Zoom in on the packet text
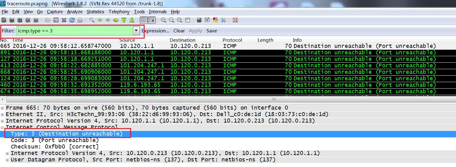Screen dimensions: 456x167 [164, 20]
